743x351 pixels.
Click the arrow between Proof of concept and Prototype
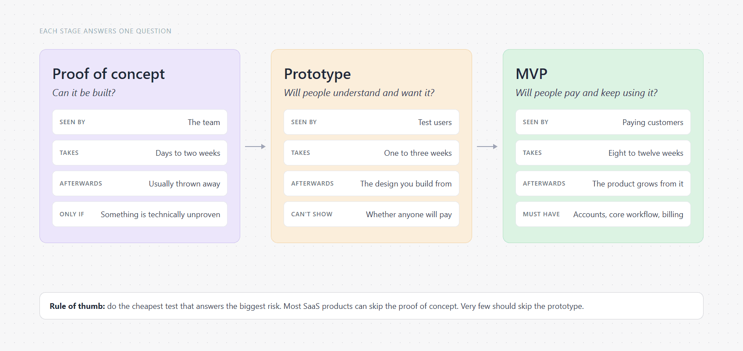click(255, 147)
